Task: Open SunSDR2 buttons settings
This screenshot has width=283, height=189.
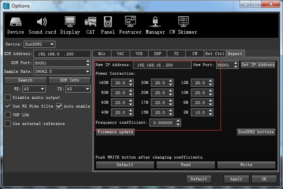Action: point(256,132)
